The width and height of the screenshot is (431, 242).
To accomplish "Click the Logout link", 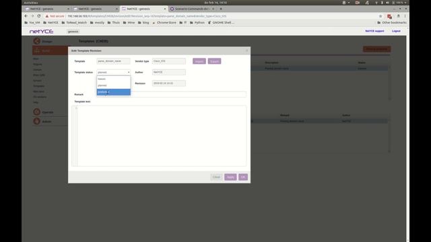I will coord(396,31).
